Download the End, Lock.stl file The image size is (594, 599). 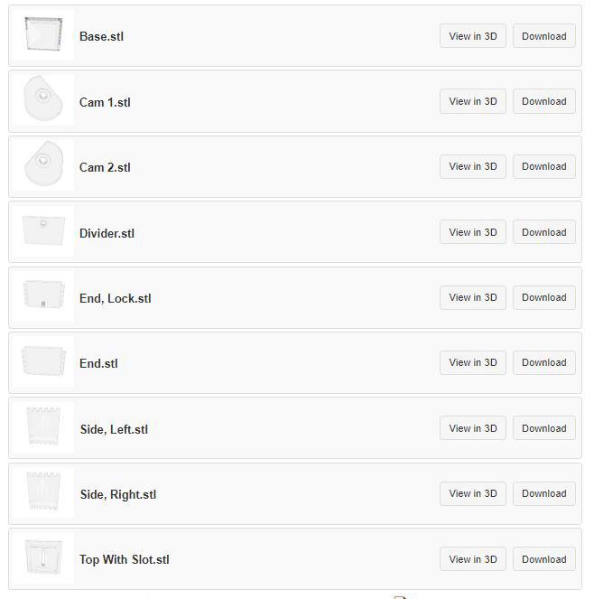[x=544, y=297]
